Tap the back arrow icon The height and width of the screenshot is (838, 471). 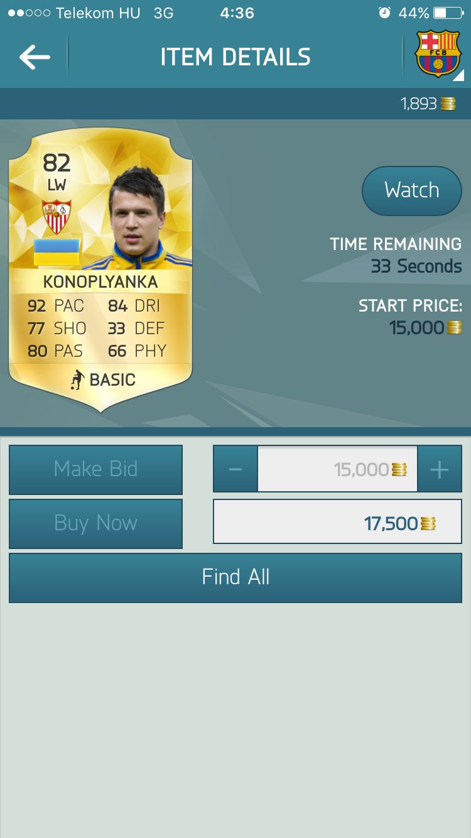[35, 57]
